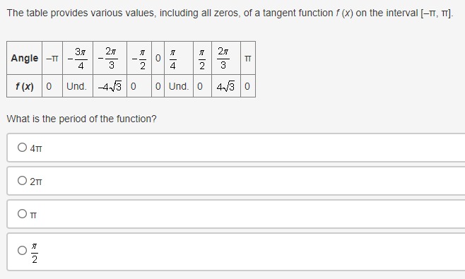Click the positive 2π/3 angle cell
Image resolution: width=465 pixels, height=279 pixels.
pyautogui.click(x=226, y=58)
